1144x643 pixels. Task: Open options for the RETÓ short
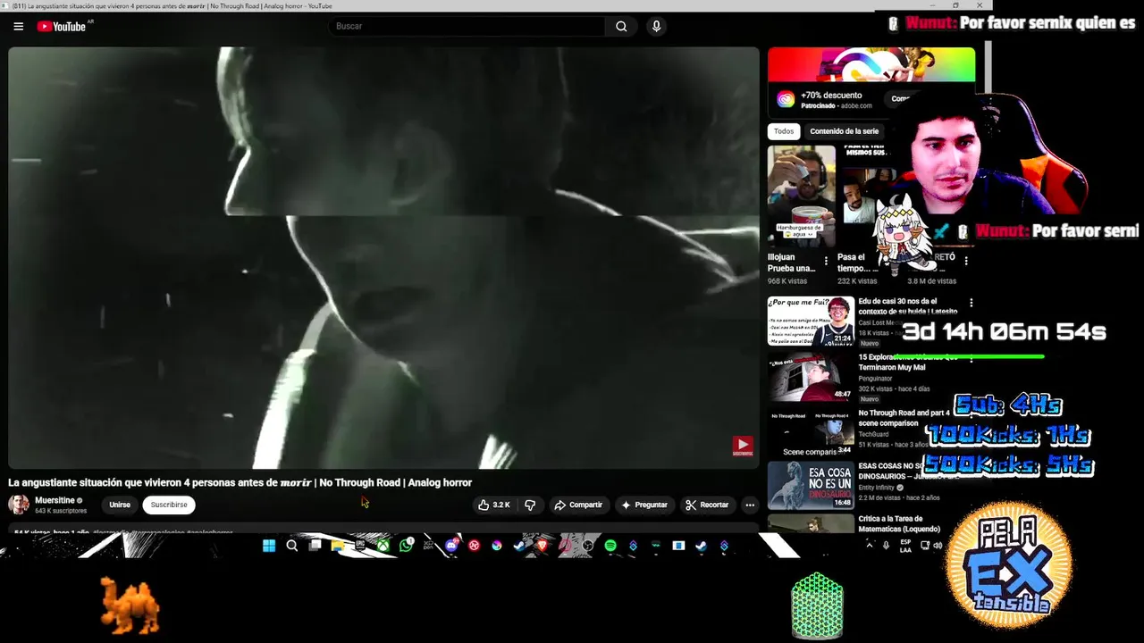(966, 260)
